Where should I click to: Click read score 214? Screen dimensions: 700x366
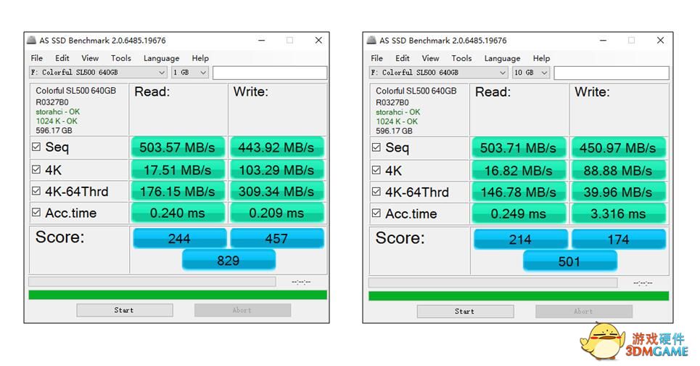tap(521, 239)
